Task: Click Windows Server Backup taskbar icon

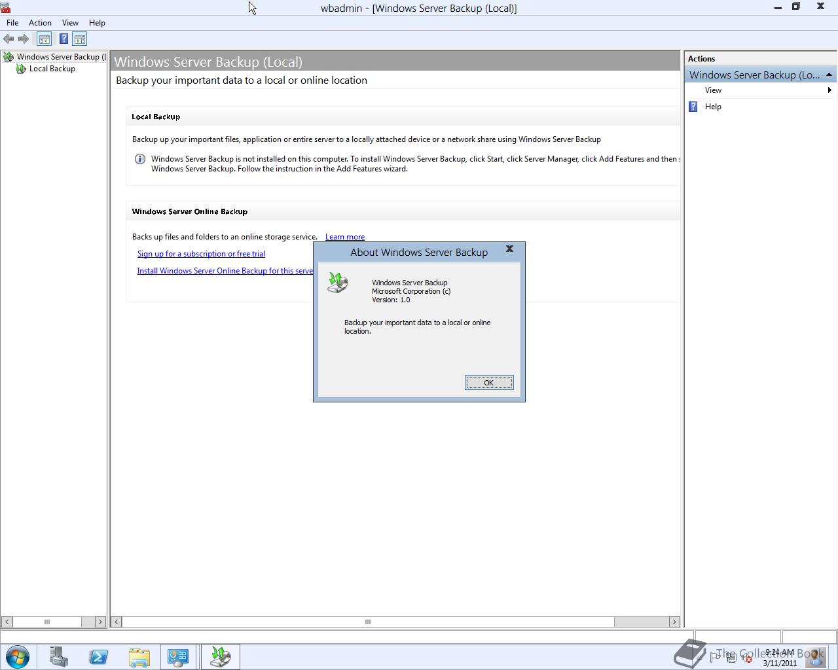Action: 220,657
